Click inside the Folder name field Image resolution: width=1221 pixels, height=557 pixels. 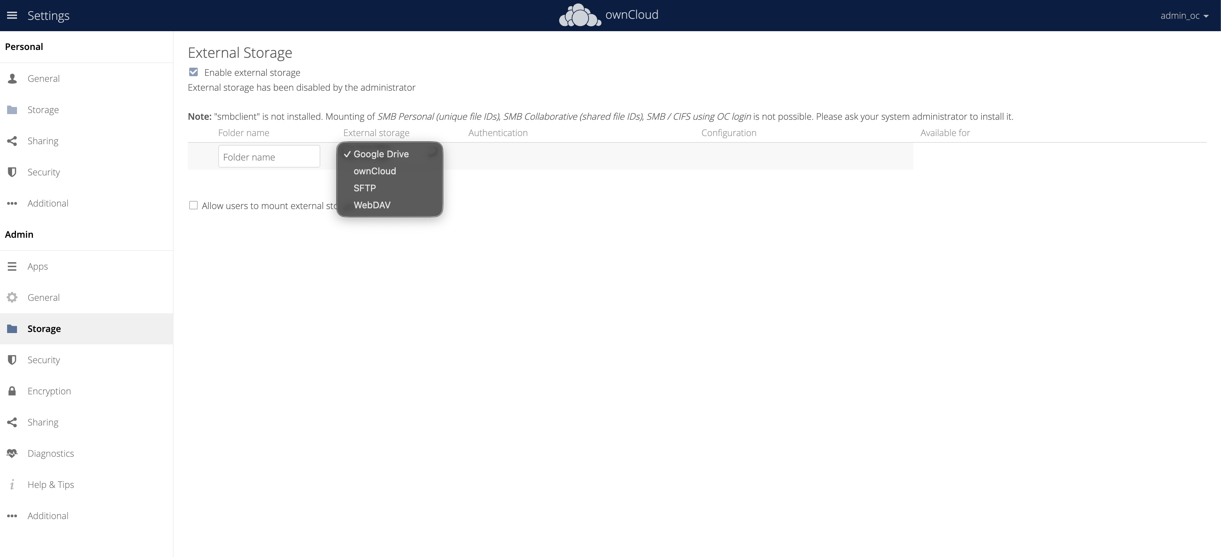click(269, 156)
